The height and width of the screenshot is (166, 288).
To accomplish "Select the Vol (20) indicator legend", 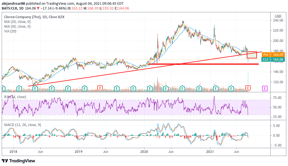I will coord(10,31).
